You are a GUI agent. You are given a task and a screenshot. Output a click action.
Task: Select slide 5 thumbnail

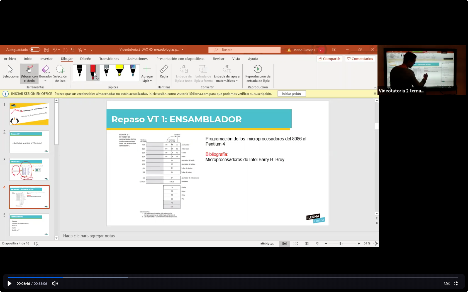click(29, 225)
